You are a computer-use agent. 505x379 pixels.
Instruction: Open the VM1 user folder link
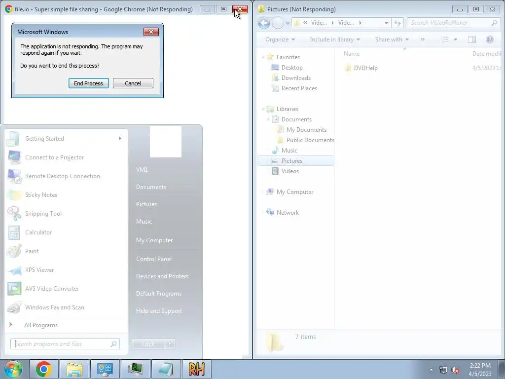click(142, 170)
